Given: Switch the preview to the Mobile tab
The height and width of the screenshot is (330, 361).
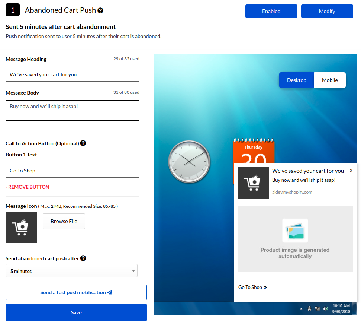Looking at the screenshot, I should point(330,80).
